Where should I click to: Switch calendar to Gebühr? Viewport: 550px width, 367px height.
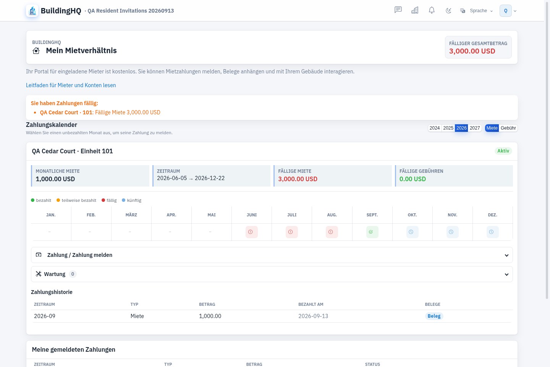508,128
